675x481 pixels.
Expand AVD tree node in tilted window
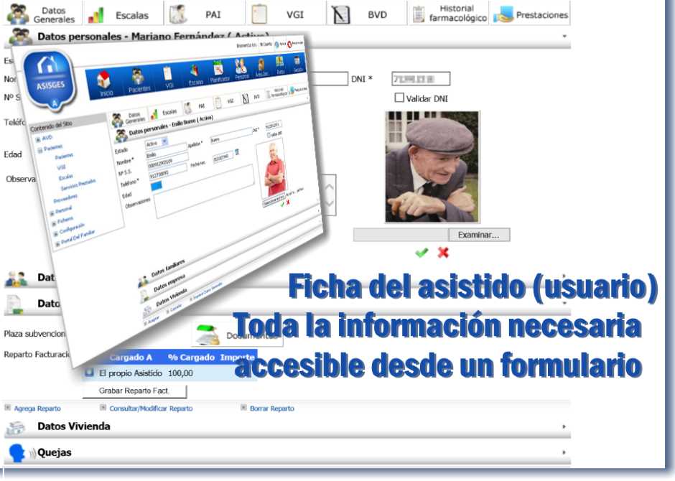(38, 140)
